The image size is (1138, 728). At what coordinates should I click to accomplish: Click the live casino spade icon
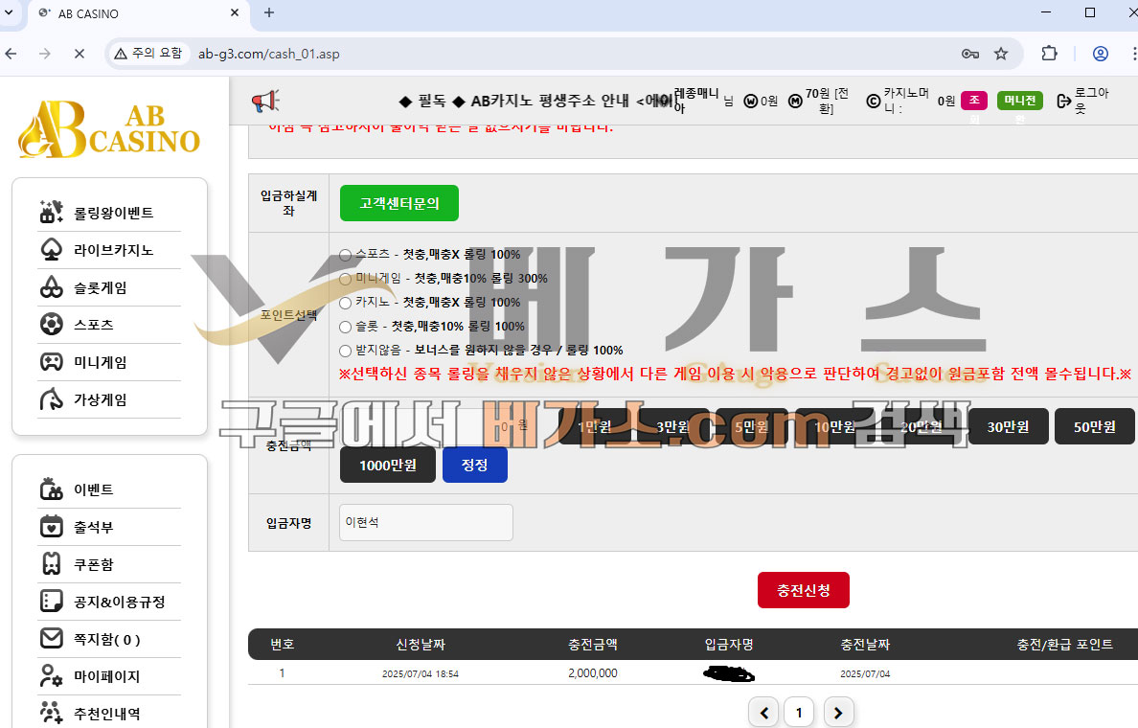[51, 250]
